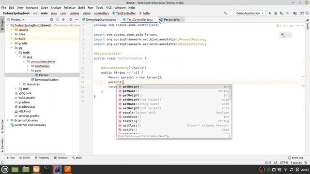Viewport: 310px width, 174px height.
Task: Click the 13:17 caret position status
Action: point(268,162)
